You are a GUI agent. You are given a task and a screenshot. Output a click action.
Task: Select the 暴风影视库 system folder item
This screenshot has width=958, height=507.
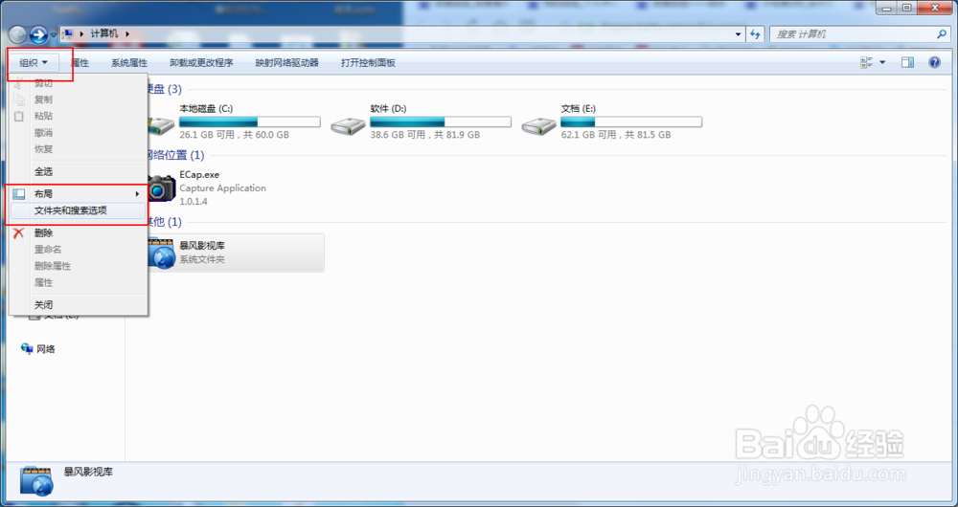(236, 253)
